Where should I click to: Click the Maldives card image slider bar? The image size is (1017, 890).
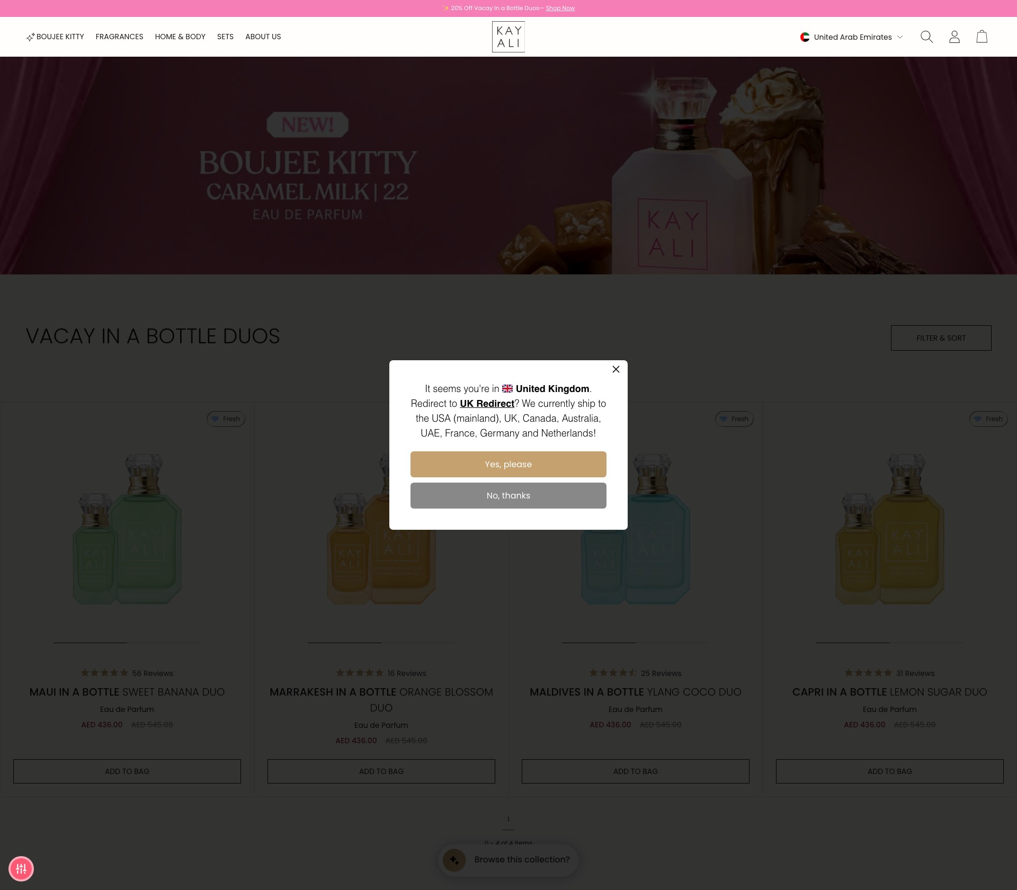point(636,643)
